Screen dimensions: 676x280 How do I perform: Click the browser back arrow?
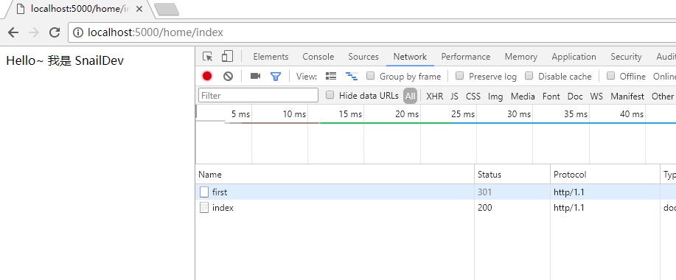coord(13,32)
